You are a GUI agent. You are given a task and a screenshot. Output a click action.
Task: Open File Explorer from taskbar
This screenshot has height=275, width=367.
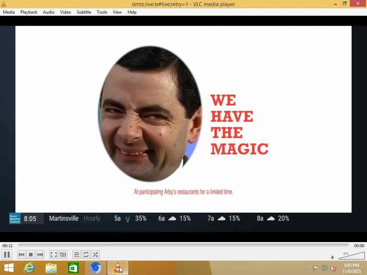tap(51, 268)
